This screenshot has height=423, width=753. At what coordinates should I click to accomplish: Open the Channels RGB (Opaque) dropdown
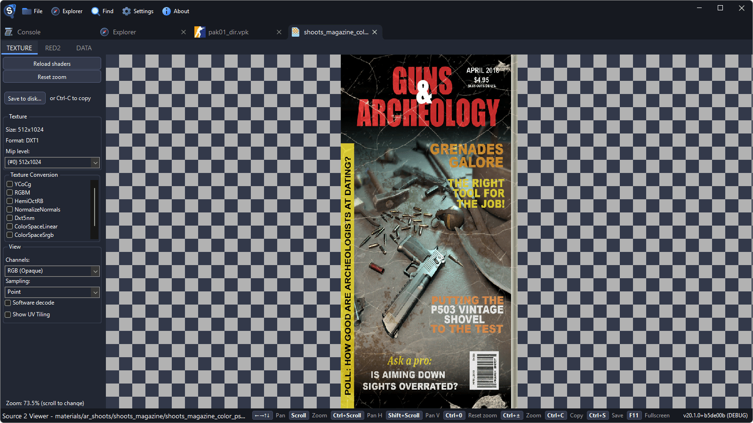[x=52, y=271]
